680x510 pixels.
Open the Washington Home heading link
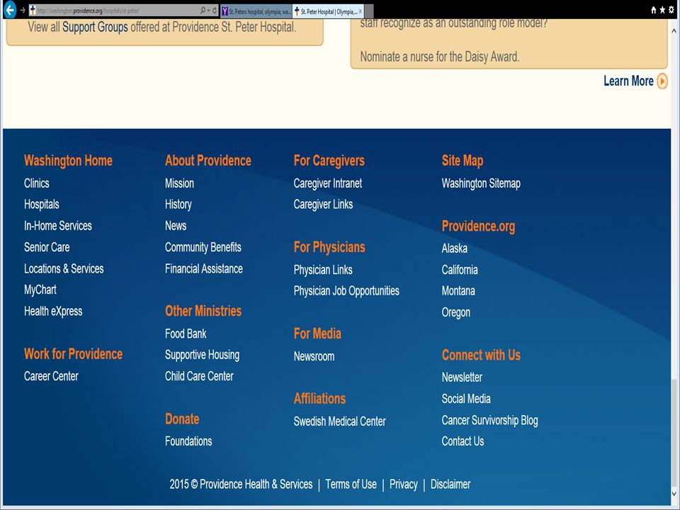tap(68, 161)
